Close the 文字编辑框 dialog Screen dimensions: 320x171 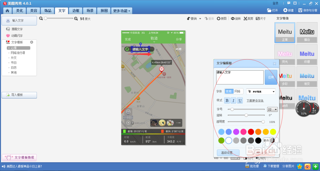[275, 64]
